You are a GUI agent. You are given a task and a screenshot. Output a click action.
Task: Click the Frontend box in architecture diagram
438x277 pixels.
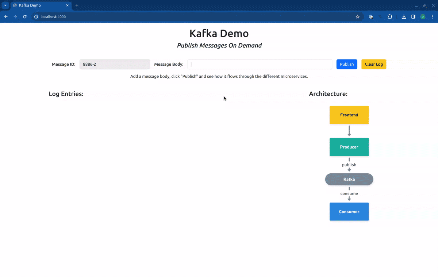(349, 115)
